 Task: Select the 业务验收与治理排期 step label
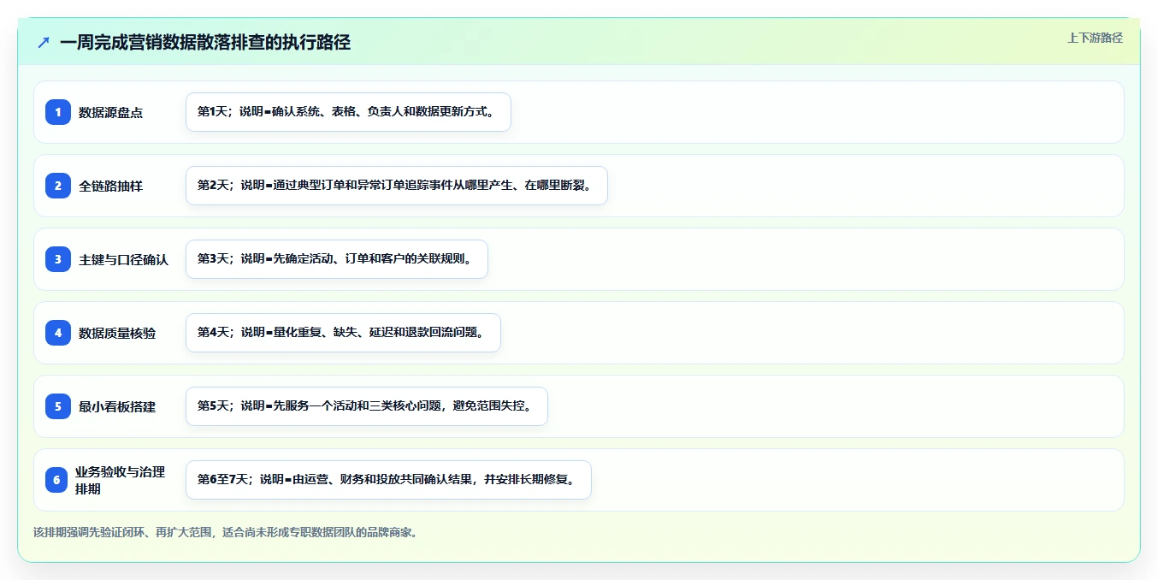(x=121, y=480)
